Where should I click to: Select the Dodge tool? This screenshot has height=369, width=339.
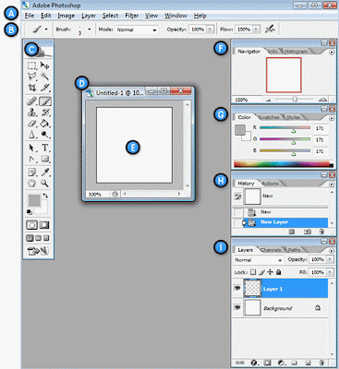tap(45, 135)
